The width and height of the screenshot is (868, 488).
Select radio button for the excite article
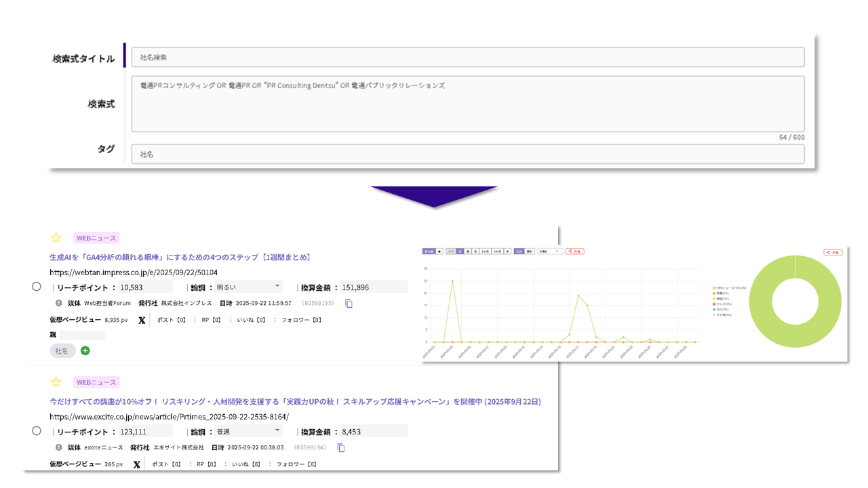click(37, 431)
